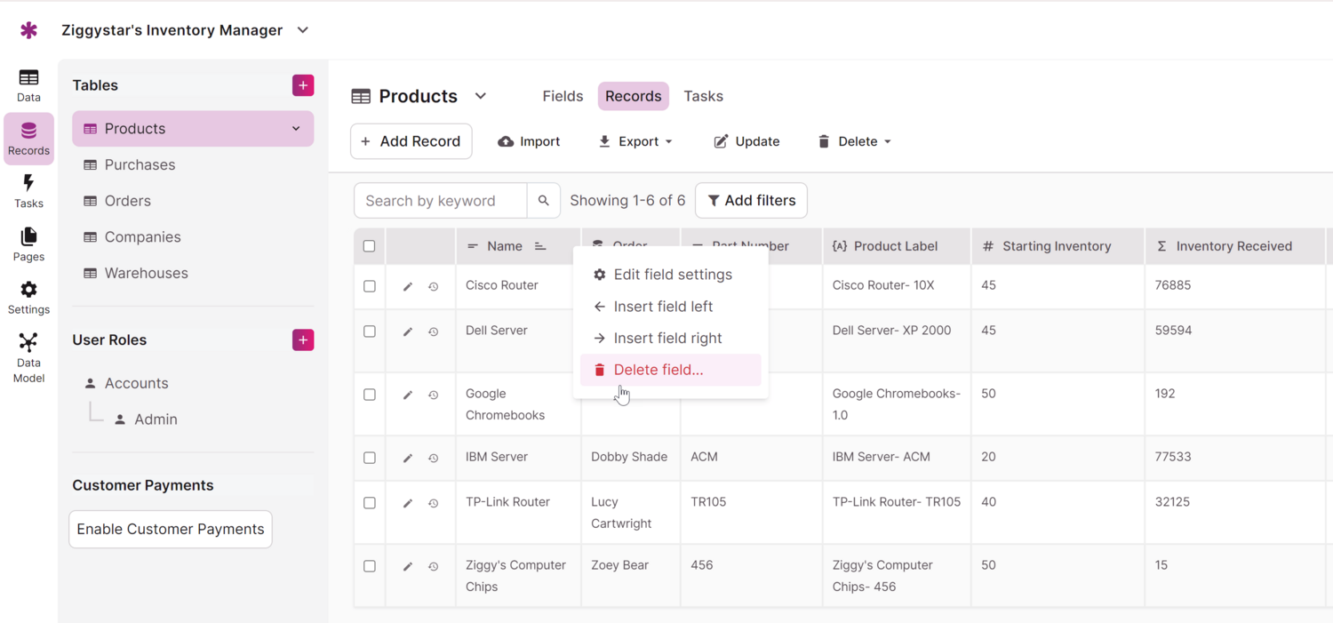This screenshot has height=623, width=1333.
Task: Click the Add Record button
Action: click(x=411, y=141)
